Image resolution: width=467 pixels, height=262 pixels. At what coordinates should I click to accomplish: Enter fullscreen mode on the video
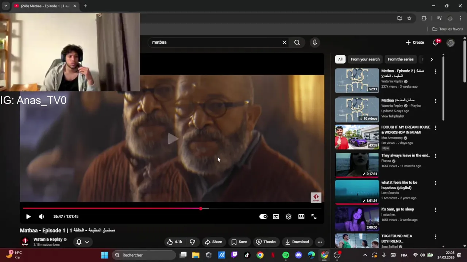tap(314, 217)
